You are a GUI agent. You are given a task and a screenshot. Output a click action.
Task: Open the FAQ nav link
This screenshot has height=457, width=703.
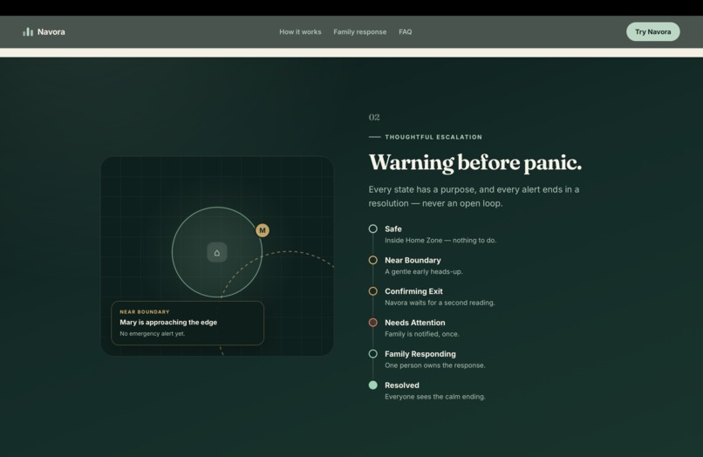point(405,32)
